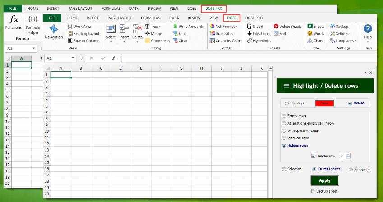The height and width of the screenshot is (202, 383).
Task: Click vertical scrollbar up arrow
Action: pyautogui.click(x=270, y=68)
